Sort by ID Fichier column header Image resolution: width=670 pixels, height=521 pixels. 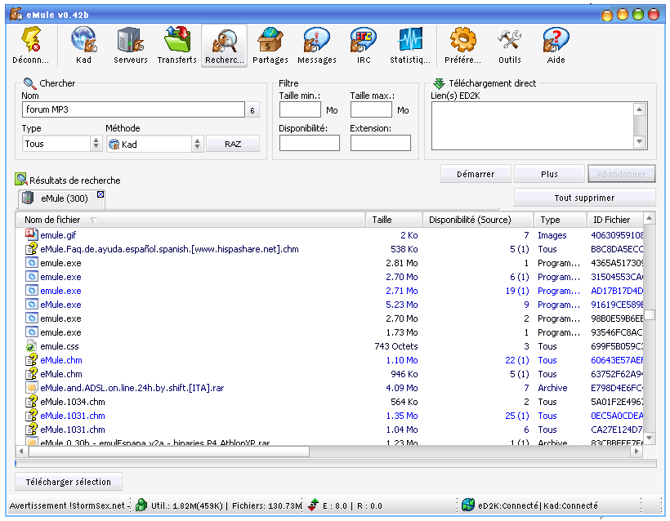tap(614, 220)
